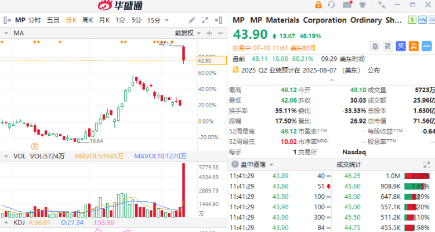Select the 月K chart tab
This screenshot has height=232, width=435.
coord(104,20)
